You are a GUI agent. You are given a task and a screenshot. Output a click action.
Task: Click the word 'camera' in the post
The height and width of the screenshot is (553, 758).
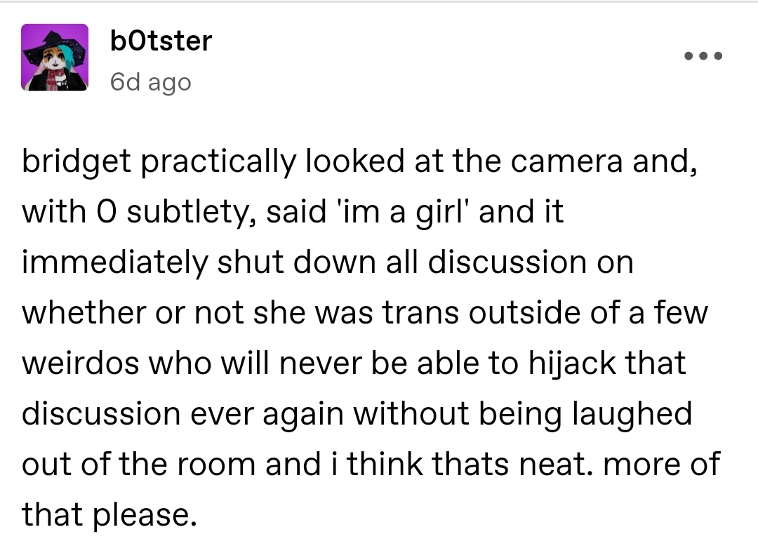pyautogui.click(x=566, y=162)
